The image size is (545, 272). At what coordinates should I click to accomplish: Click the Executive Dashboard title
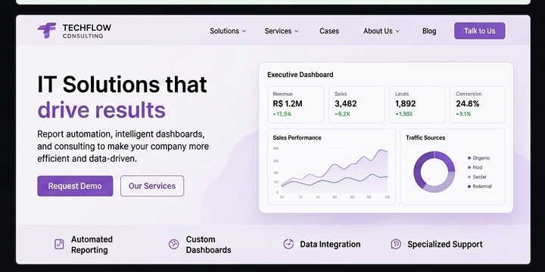coord(301,75)
